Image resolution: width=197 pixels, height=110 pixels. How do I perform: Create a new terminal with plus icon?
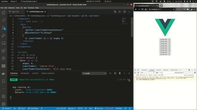click(110, 73)
